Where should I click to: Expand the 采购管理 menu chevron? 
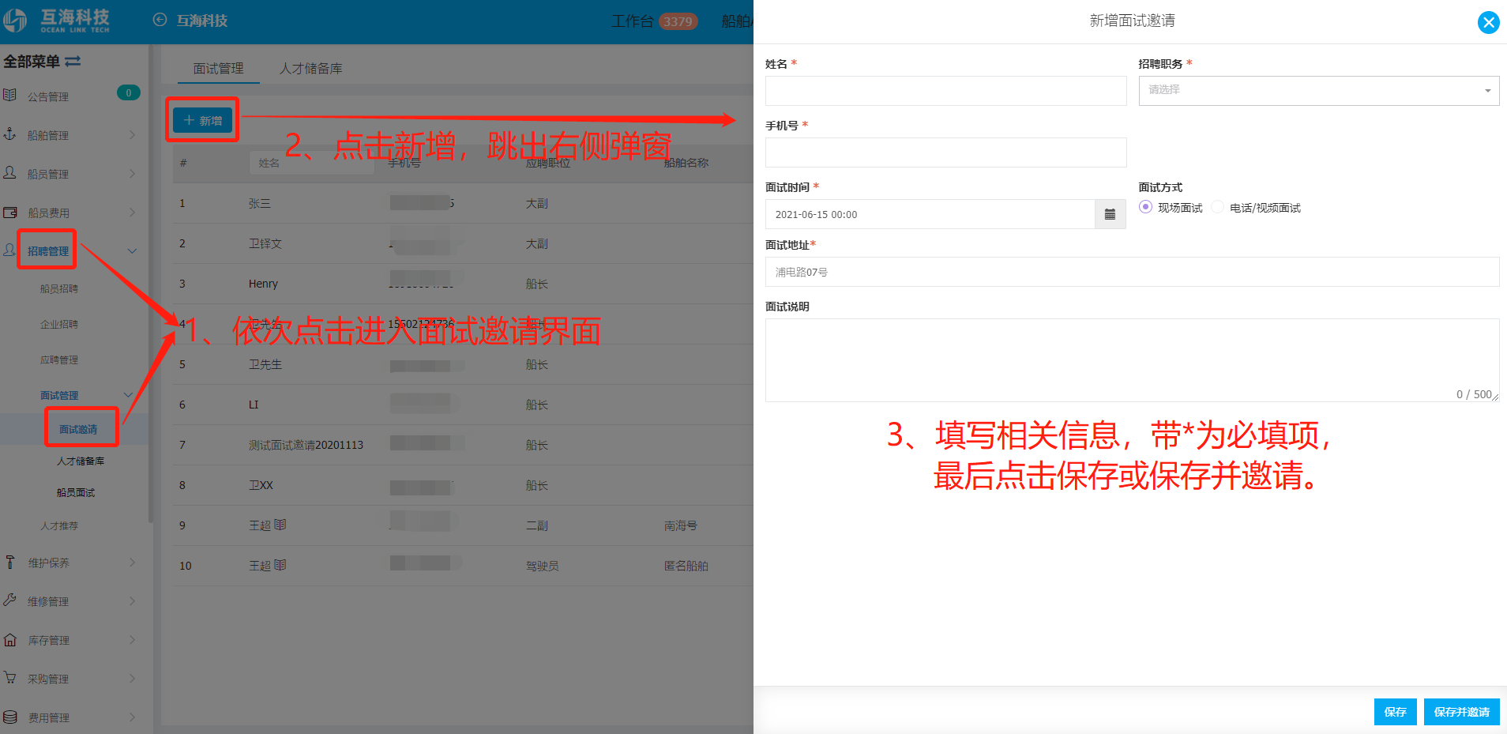pyautogui.click(x=132, y=679)
